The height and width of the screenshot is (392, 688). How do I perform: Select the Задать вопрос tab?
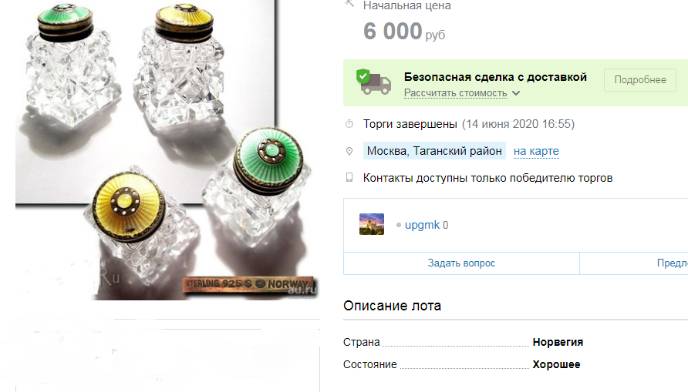[x=461, y=263]
